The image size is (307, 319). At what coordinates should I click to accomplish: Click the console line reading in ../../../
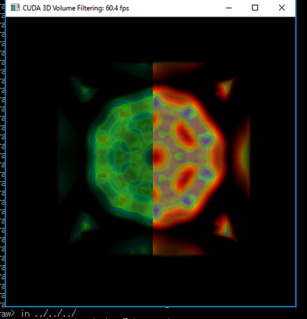(48, 314)
